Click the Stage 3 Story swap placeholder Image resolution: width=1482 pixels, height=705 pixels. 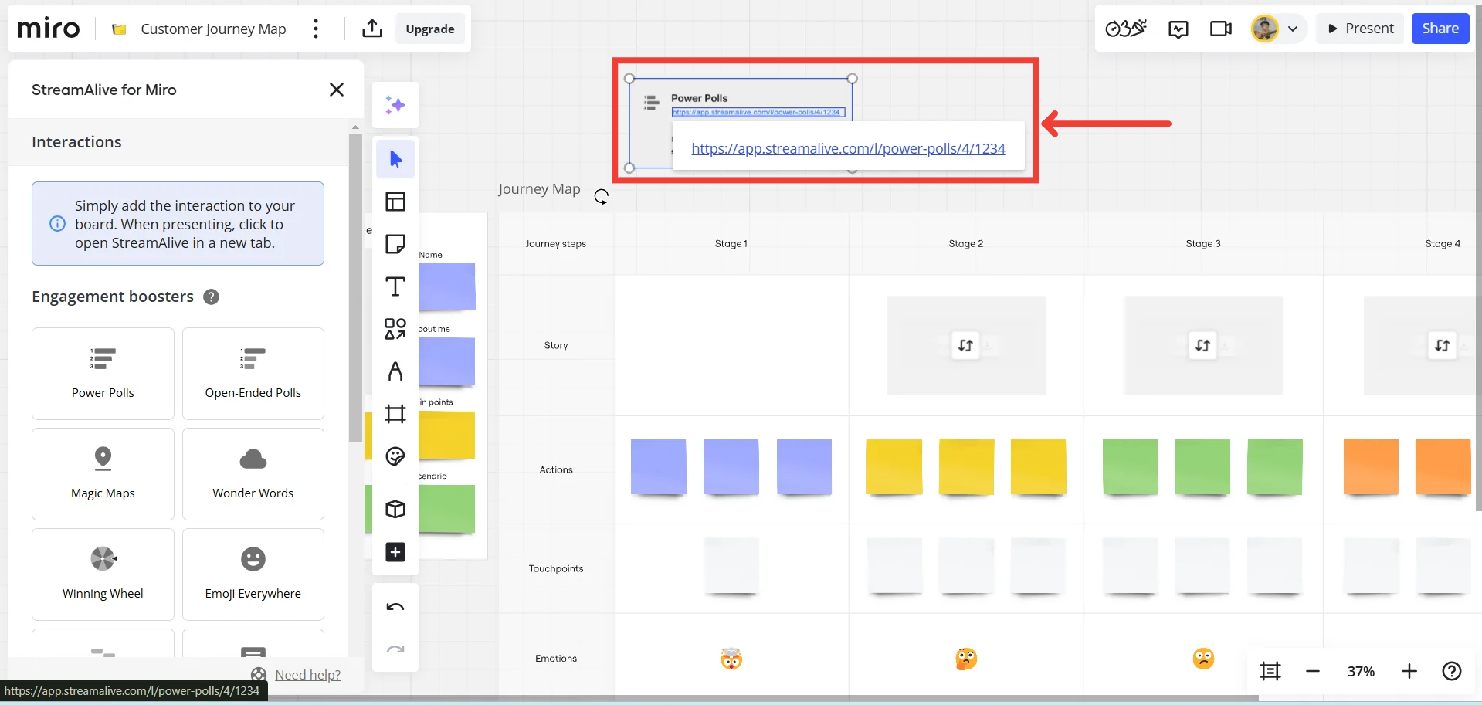(1203, 345)
